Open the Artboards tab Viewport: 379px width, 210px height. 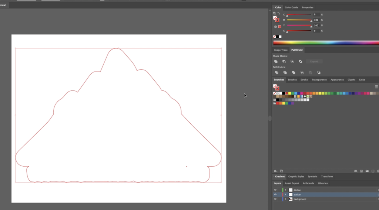click(x=308, y=183)
